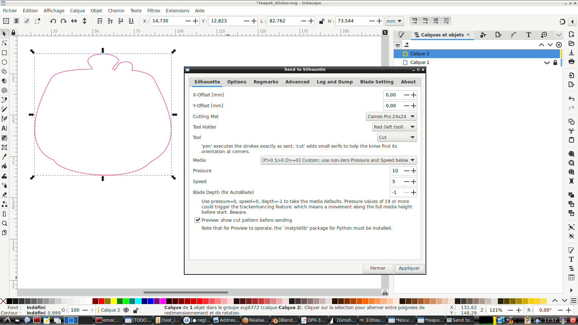578x325 pixels.
Task: Open the Filtres menu
Action: click(x=154, y=10)
